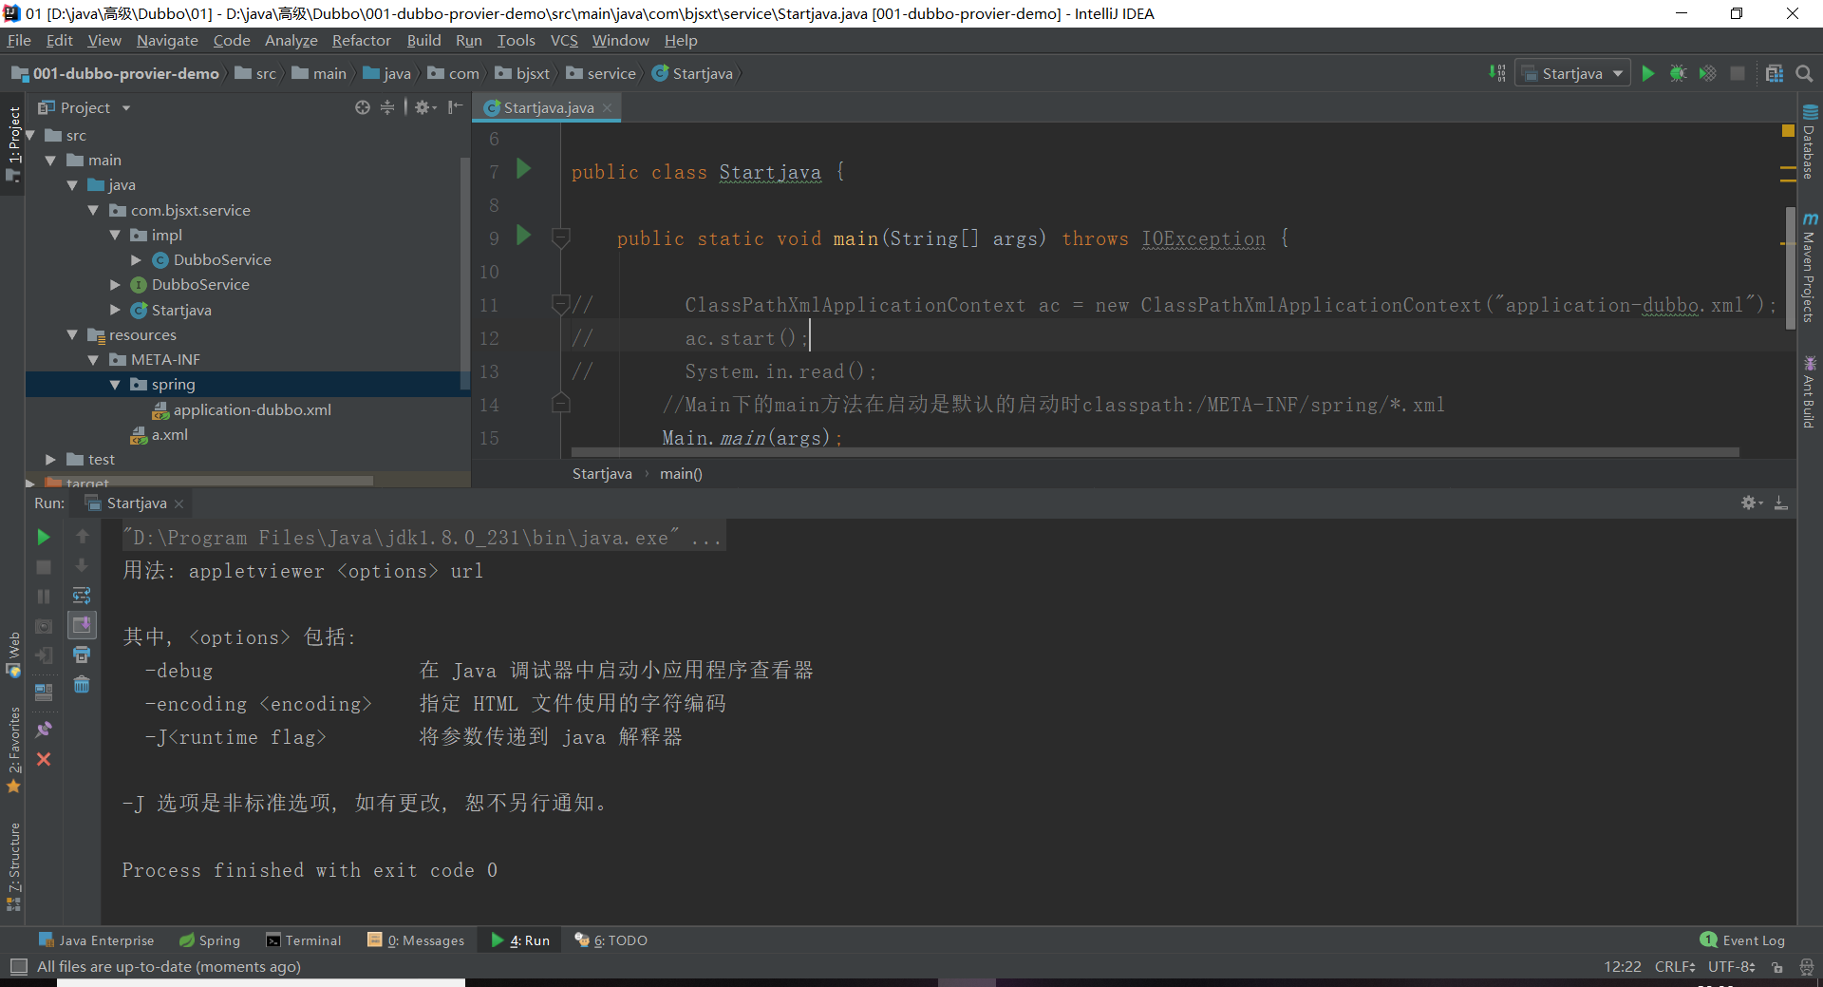Click the Spring tool window button
The height and width of the screenshot is (987, 1823).
point(210,940)
